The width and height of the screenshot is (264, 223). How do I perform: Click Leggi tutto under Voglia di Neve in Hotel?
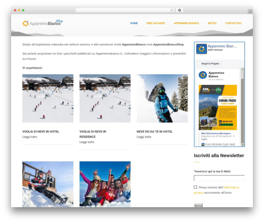(30, 137)
